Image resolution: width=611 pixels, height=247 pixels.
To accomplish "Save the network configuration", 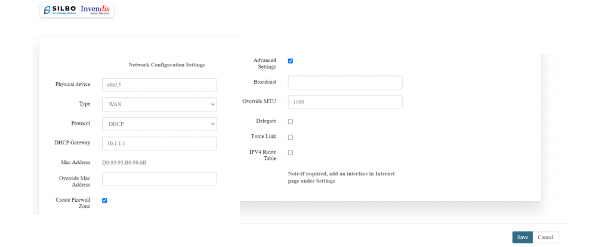I will click(x=522, y=237).
